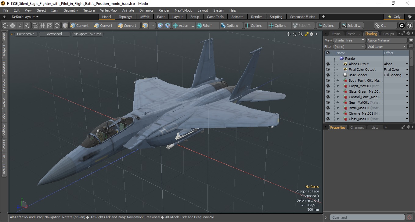Select the sphere primitive tool icon
415x222 pixels.
[x=5, y=26]
